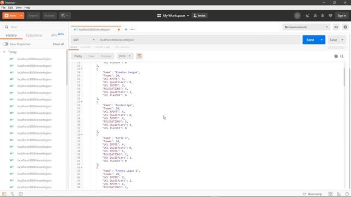Click the Import button

[x=33, y=16]
